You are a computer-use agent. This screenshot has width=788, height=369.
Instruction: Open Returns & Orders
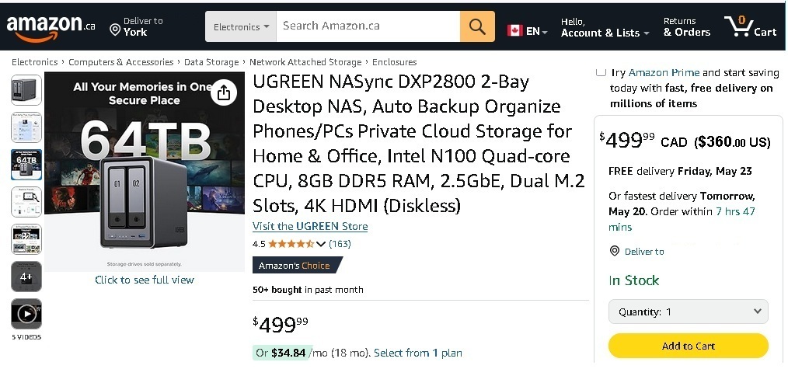686,27
